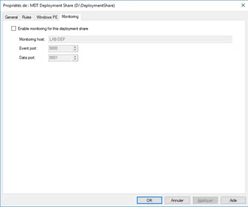Click the Data port number field
This screenshot has height=207, width=248.
pos(61,58)
